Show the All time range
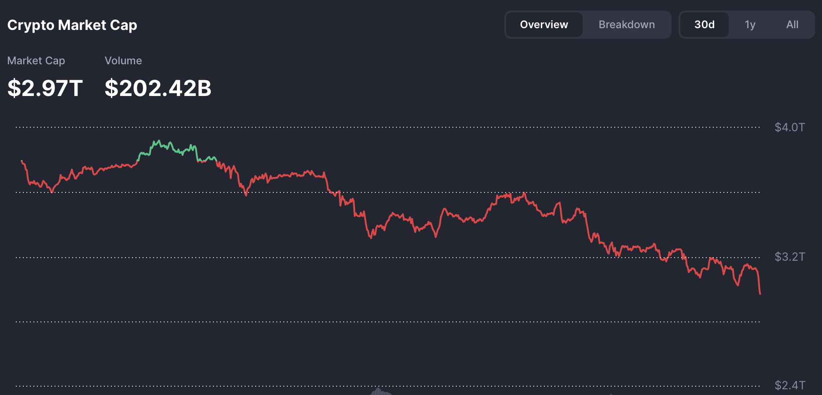This screenshot has width=822, height=395. click(792, 25)
